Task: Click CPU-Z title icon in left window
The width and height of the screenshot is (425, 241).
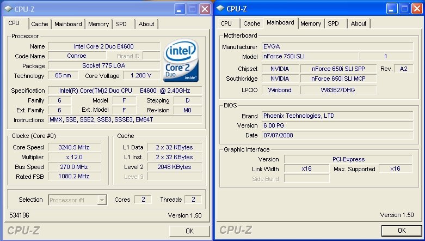Action: (8, 9)
